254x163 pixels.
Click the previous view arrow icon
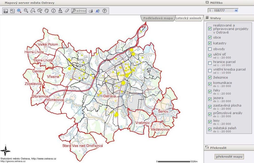coord(39,11)
